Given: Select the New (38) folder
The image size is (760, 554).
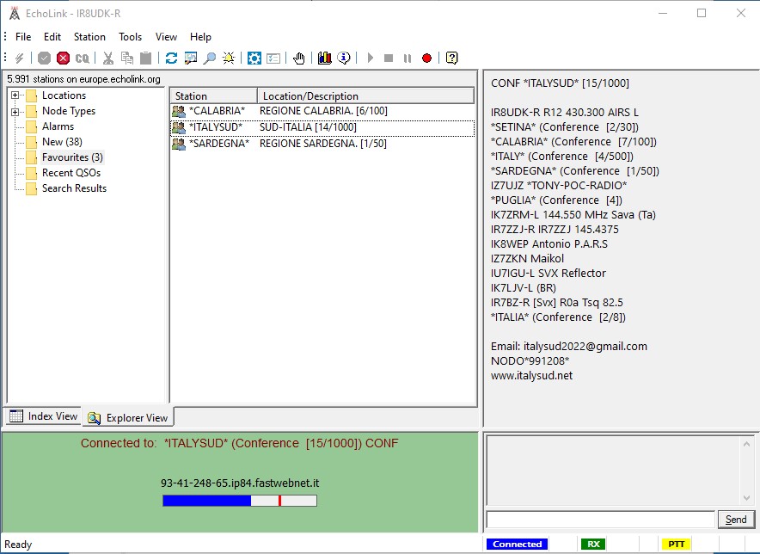Looking at the screenshot, I should tap(62, 142).
